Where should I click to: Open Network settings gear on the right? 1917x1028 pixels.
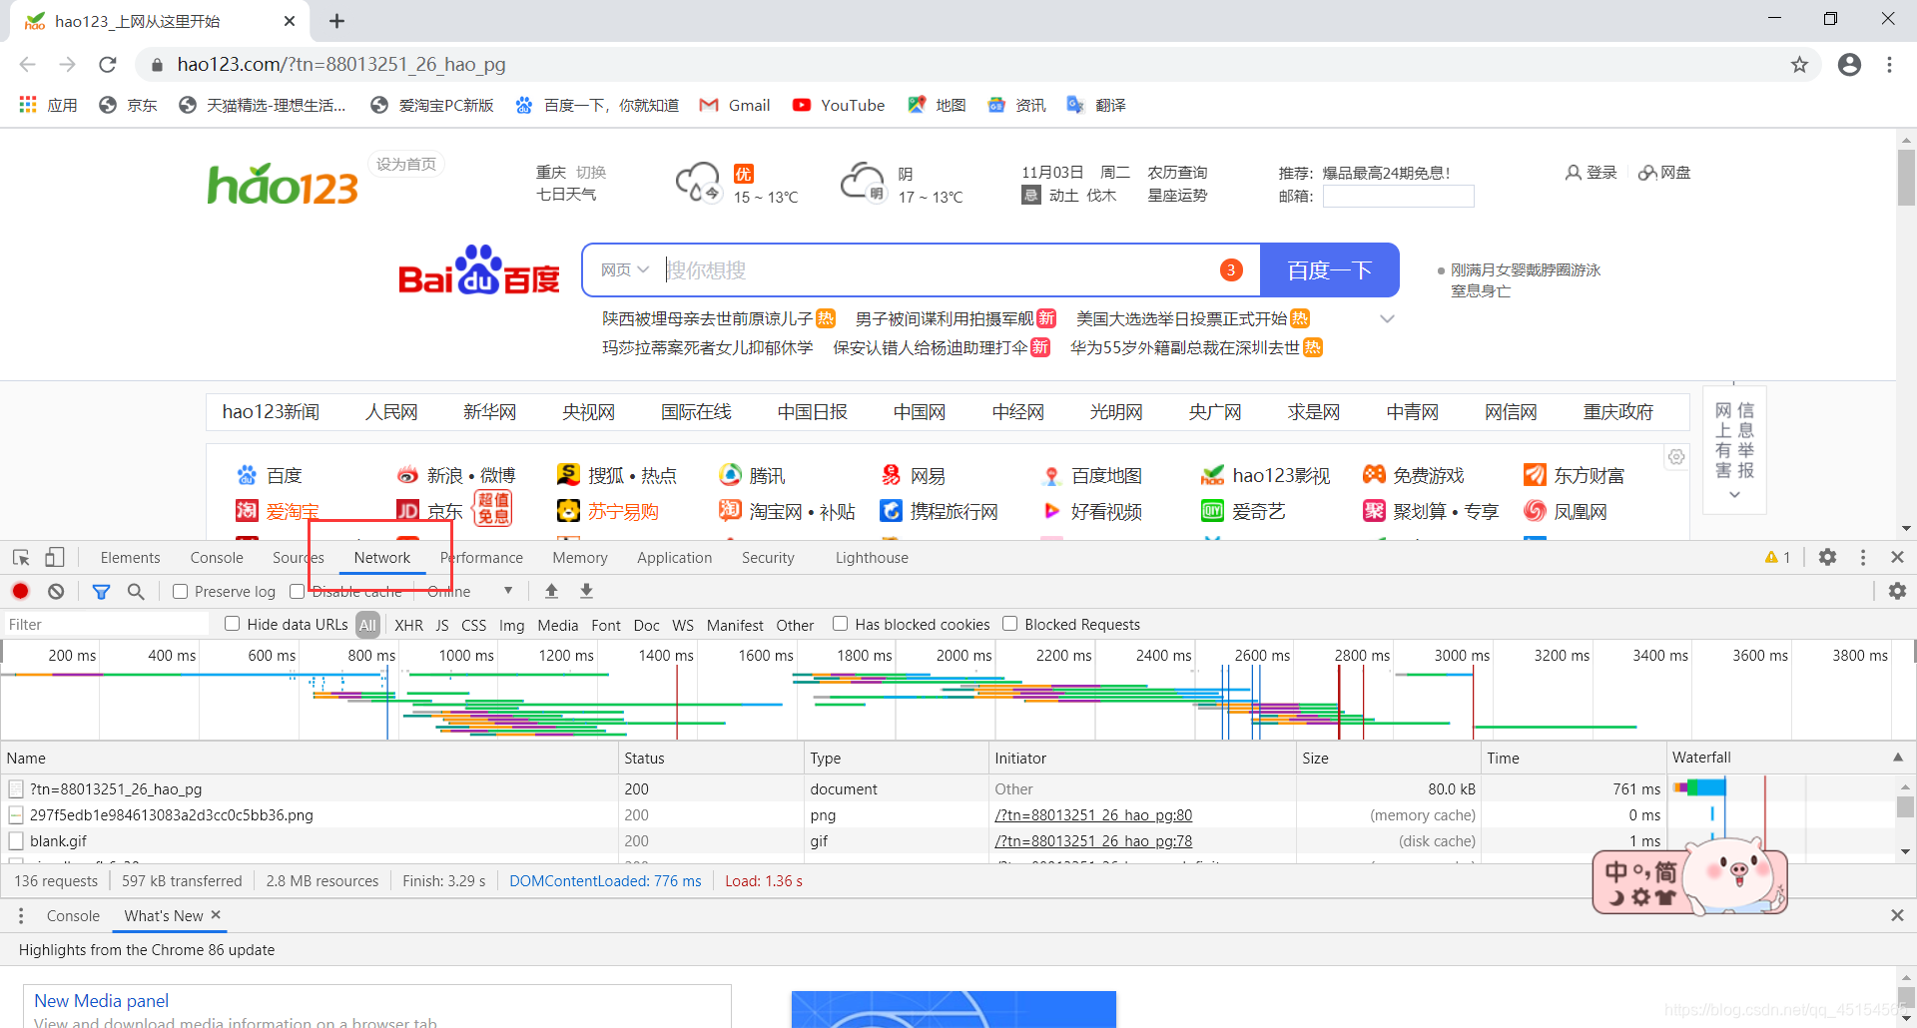(x=1897, y=591)
